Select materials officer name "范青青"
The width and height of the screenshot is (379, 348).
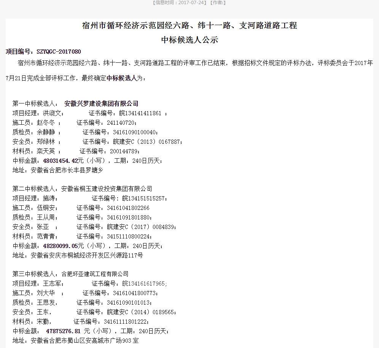46,236
